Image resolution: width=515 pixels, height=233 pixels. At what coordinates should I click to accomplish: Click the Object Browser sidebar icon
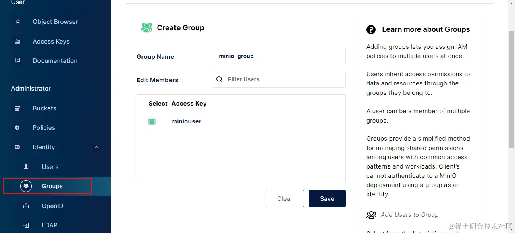(x=17, y=22)
